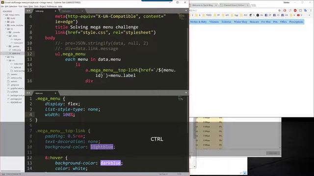Open the Pets link
314x176 pixels.
pos(275,22)
